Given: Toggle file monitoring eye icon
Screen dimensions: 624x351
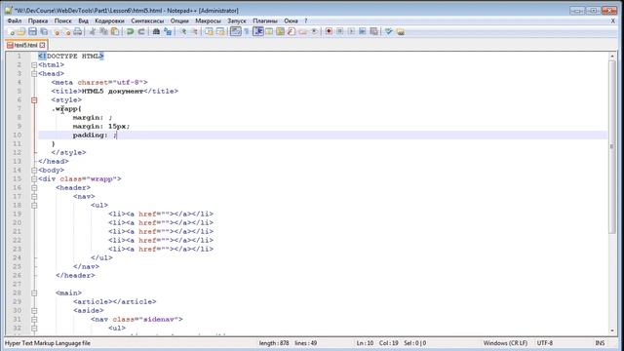Looking at the screenshot, I should pos(314,31).
